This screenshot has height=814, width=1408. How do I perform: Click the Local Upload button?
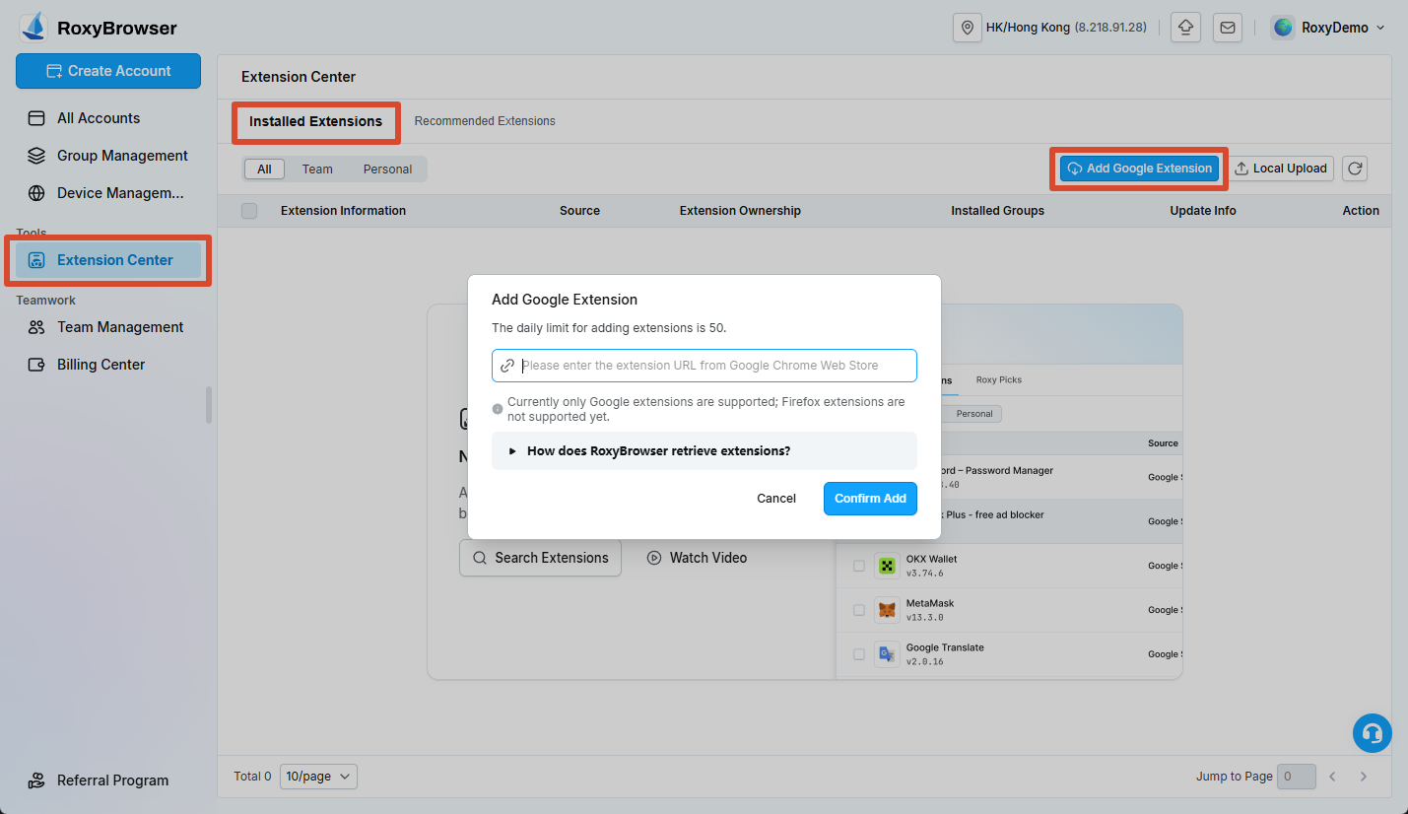click(1280, 169)
